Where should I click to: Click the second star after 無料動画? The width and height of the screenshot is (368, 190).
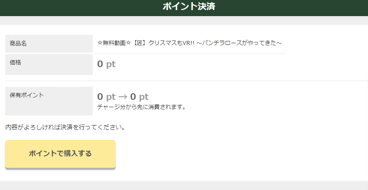pos(128,43)
